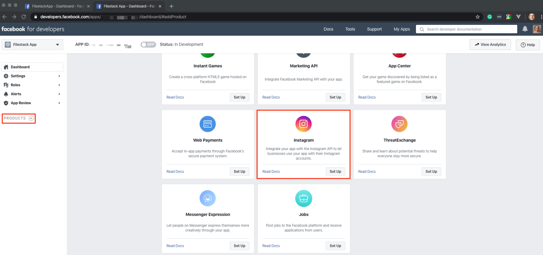Expand the App Review sidebar arrow
The width and height of the screenshot is (543, 255).
point(59,103)
